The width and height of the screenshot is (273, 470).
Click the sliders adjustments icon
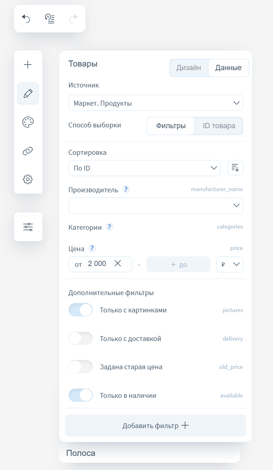[x=28, y=227]
